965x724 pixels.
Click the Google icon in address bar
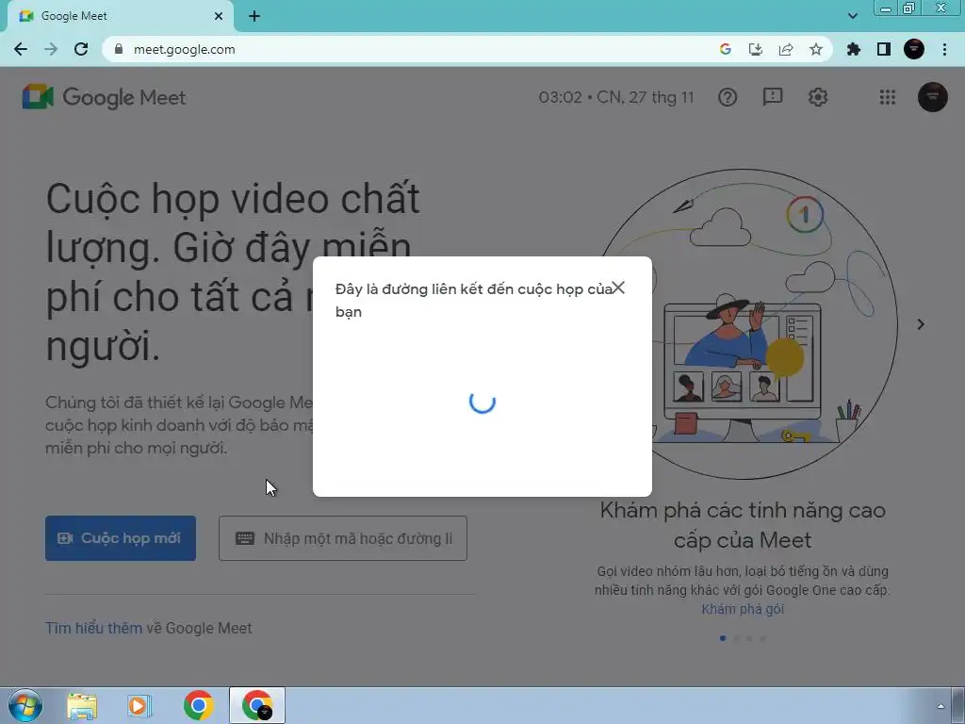tap(725, 49)
